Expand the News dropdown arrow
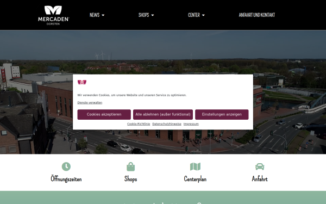This screenshot has height=204, width=326. pos(103,15)
